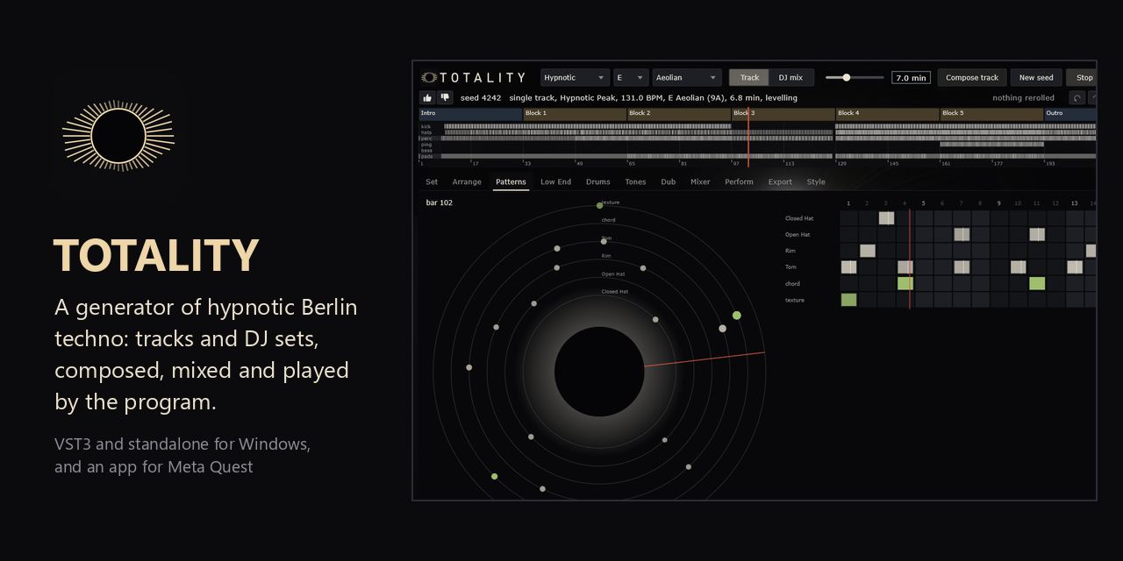Click the 'seed 4242' text
Image resolution: width=1123 pixels, height=561 pixels.
tap(481, 98)
